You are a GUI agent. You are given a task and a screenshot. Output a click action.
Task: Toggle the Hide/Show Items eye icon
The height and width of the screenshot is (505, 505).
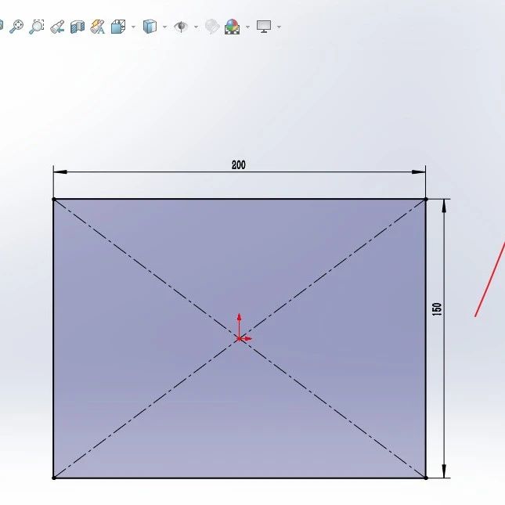pos(181,27)
